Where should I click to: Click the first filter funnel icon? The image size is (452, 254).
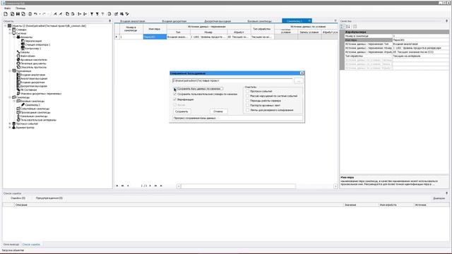point(92,14)
